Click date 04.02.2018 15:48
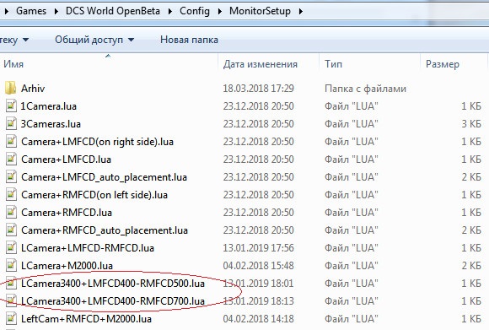This screenshot has height=330, width=489. (258, 266)
